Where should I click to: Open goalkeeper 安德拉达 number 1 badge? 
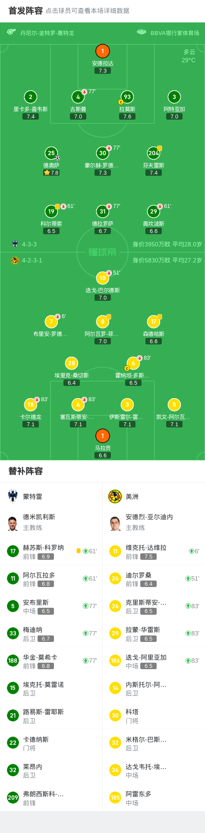[x=103, y=51]
